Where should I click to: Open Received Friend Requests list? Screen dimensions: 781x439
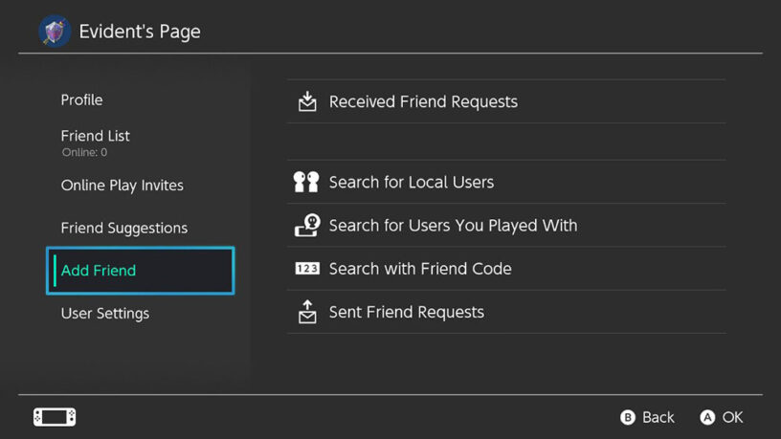tap(506, 101)
